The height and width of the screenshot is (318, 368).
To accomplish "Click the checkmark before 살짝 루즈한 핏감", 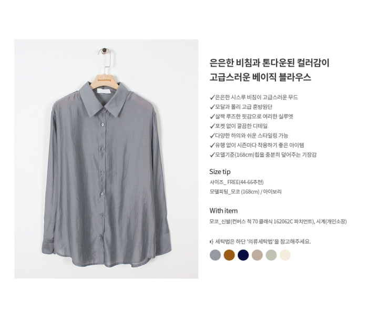I will 212,116.
